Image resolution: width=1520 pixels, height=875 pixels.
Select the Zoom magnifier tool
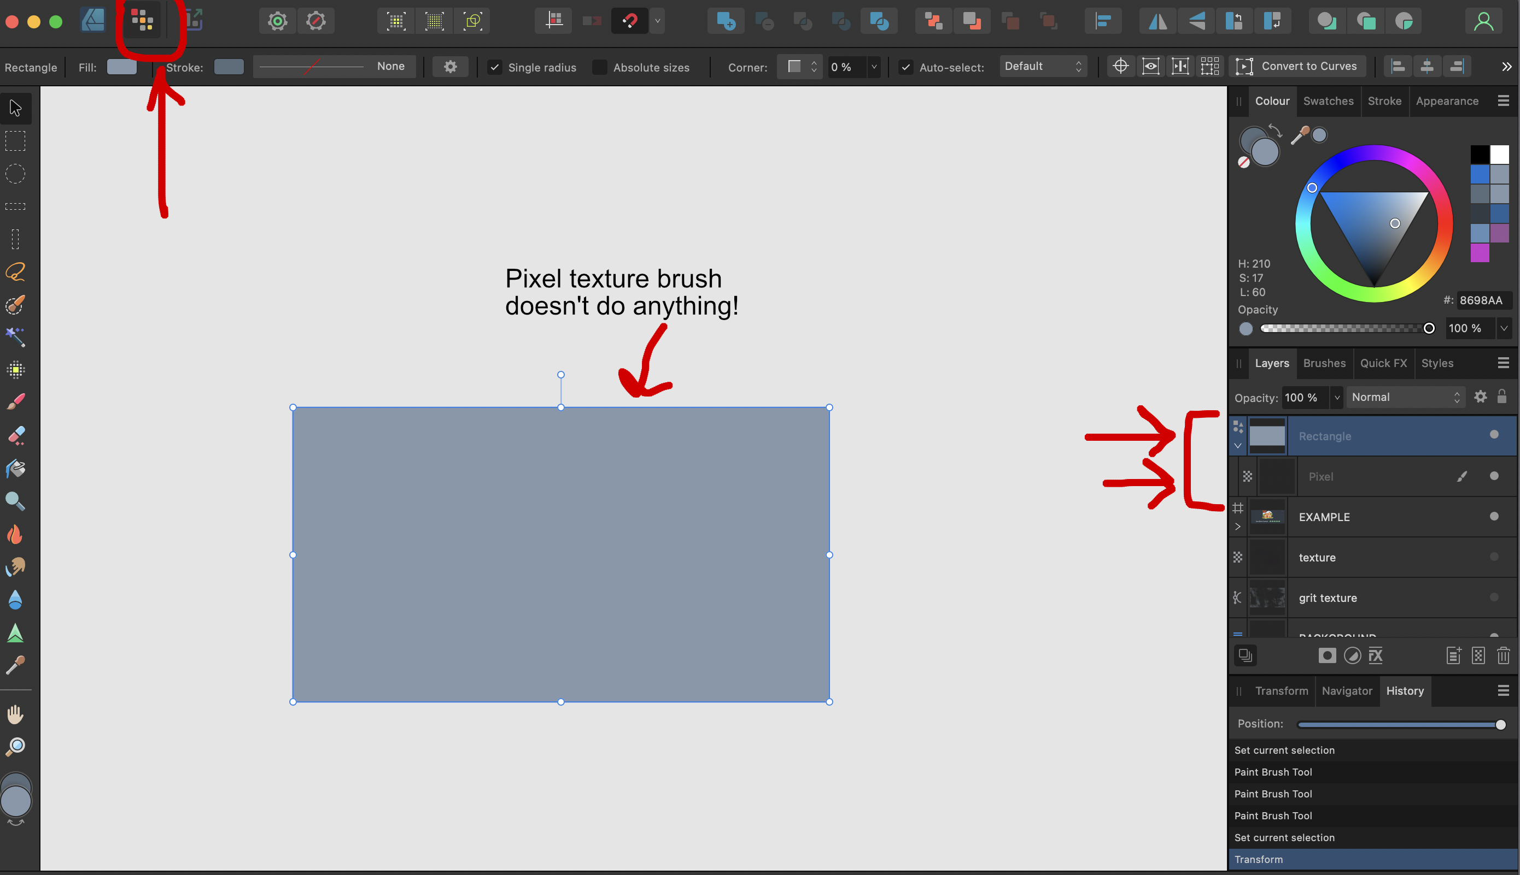click(16, 747)
